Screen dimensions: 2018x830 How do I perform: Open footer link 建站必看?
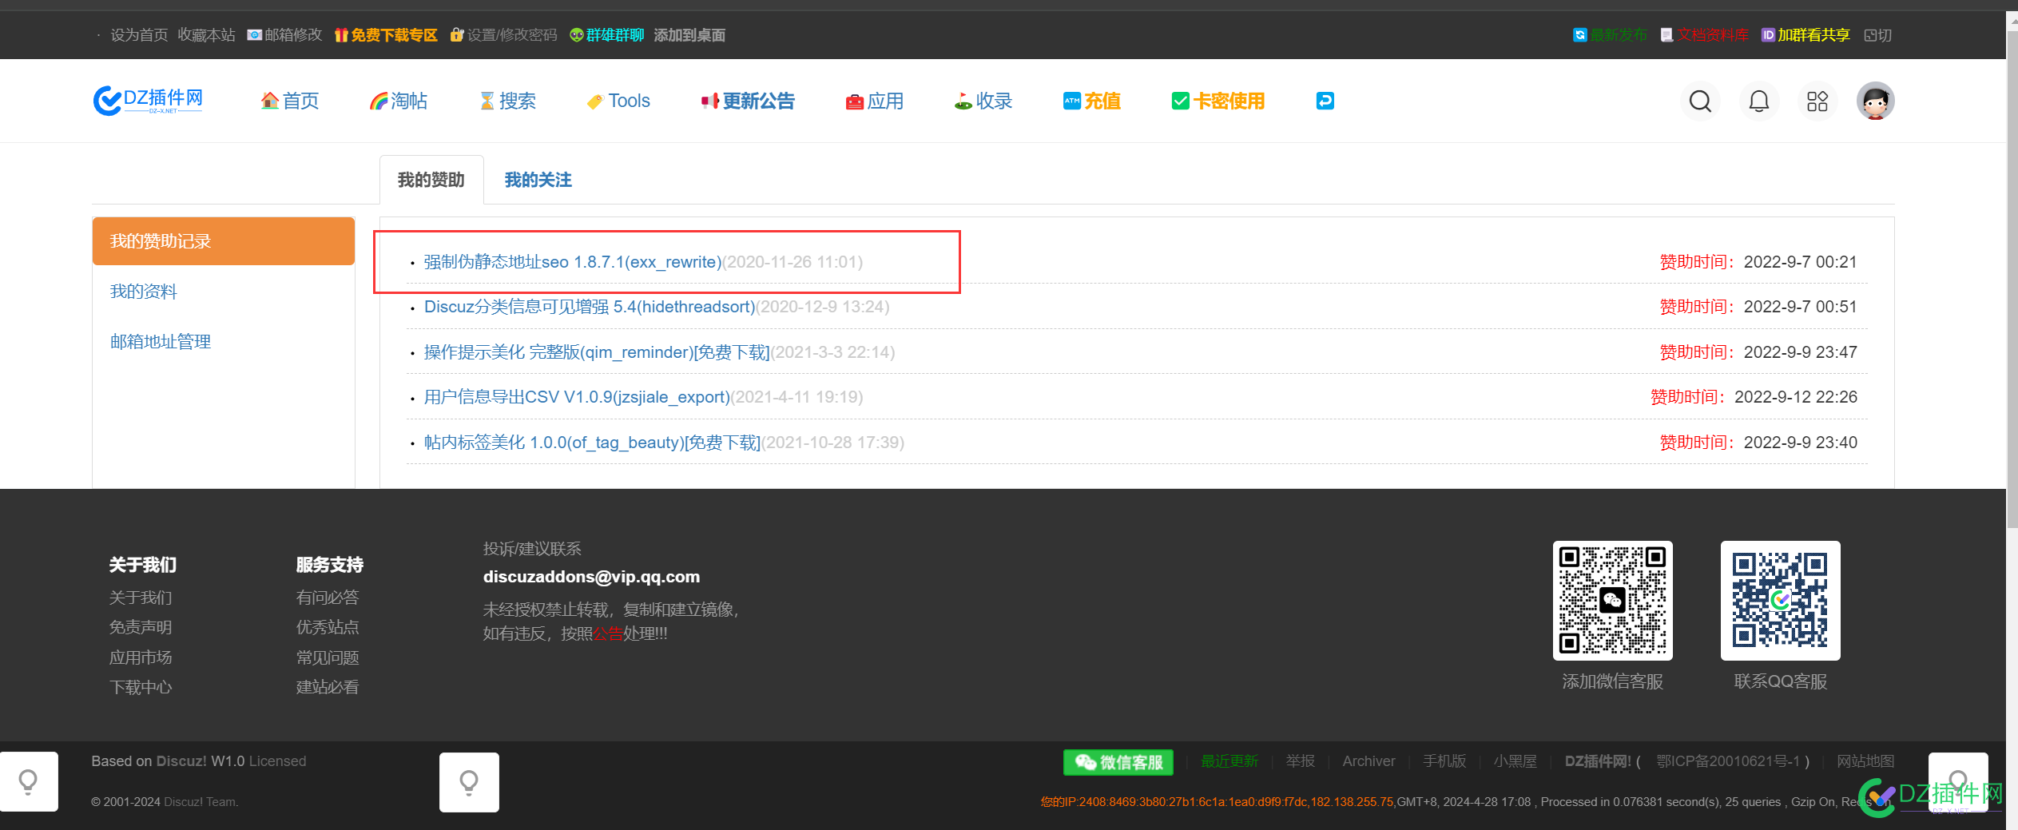328,687
